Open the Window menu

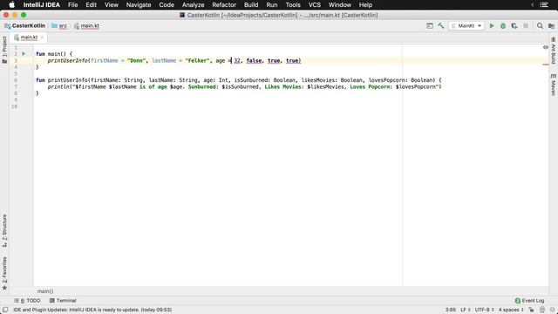339,5
